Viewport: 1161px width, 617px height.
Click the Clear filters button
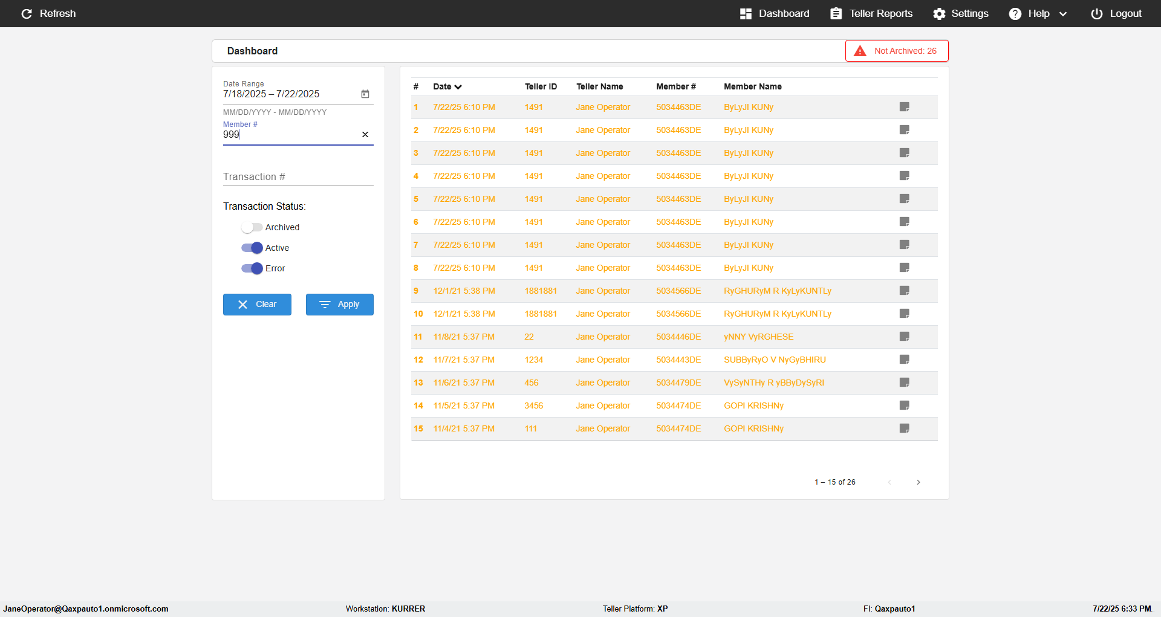pos(257,305)
